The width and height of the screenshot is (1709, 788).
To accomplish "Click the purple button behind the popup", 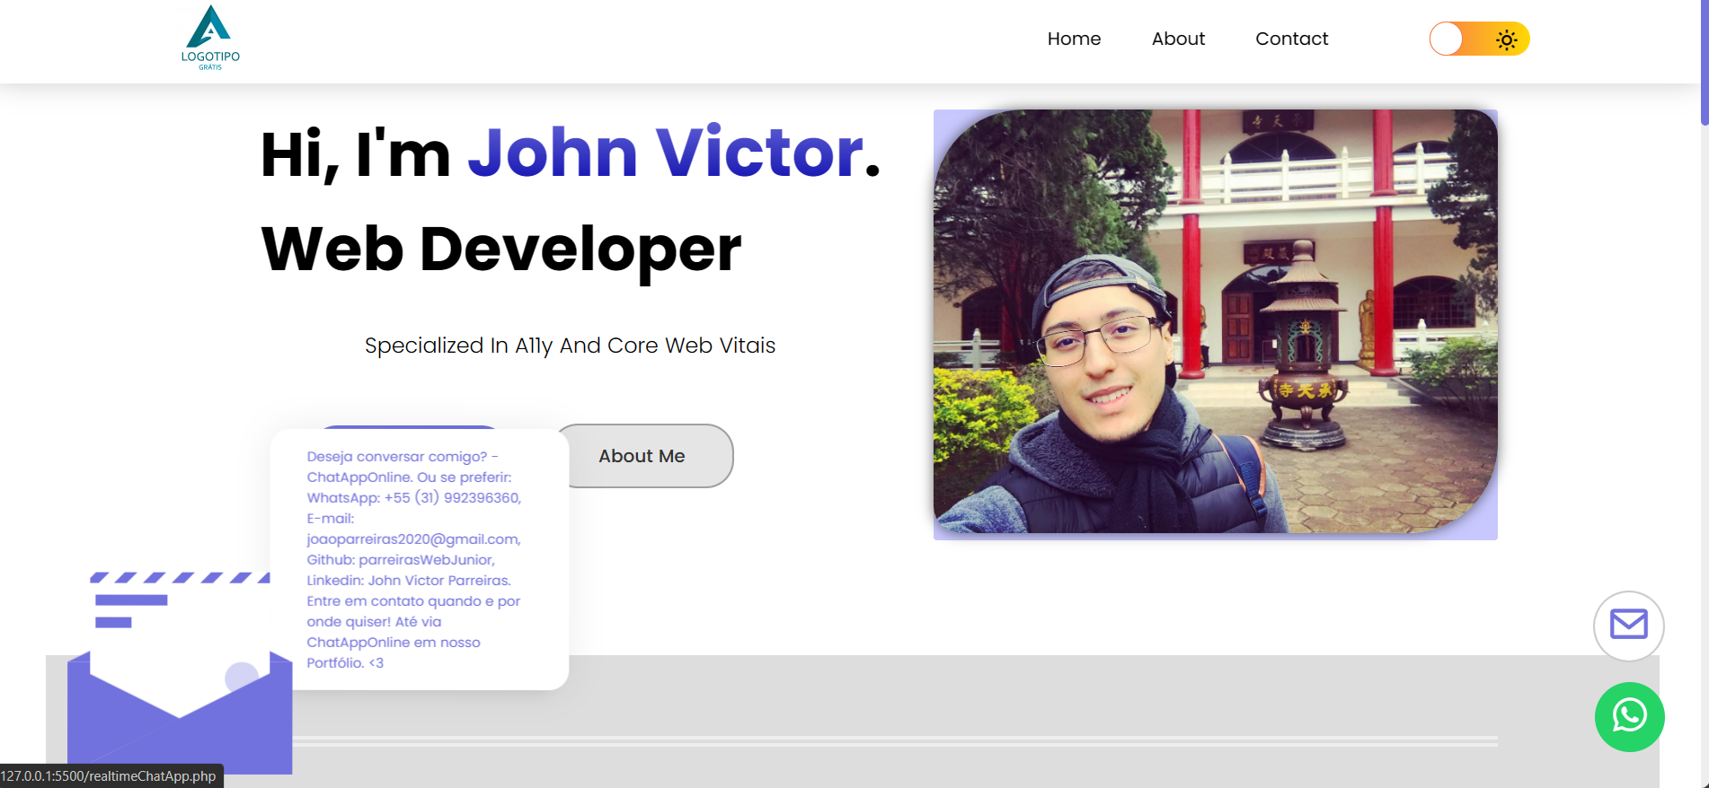I will click(409, 427).
